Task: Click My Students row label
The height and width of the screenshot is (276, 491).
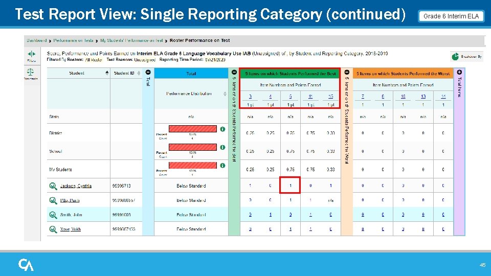Action: pyautogui.click(x=60, y=170)
